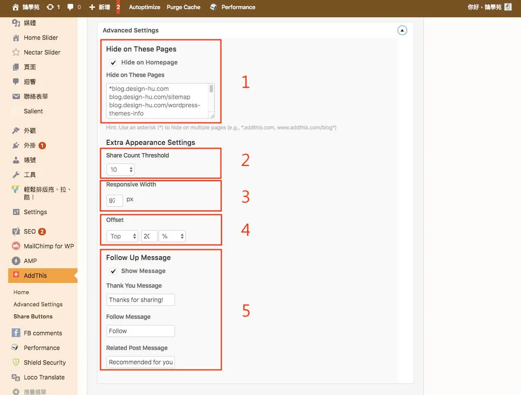Screen dimensions: 521x395
Task: Click the 迴響 comments icon in sidebar
Action: tap(16, 82)
